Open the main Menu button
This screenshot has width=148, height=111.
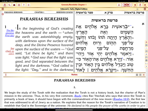point(5,5)
